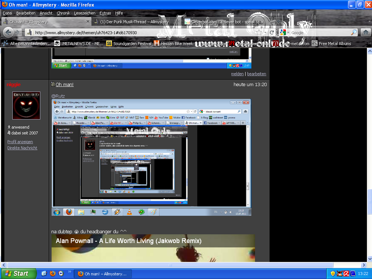
Task: Go back with the browser back arrow
Action: pyautogui.click(x=8, y=32)
